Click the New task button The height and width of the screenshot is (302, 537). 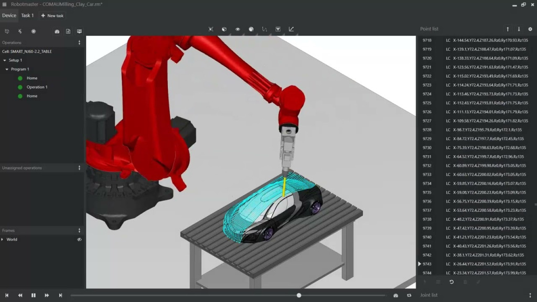52,16
